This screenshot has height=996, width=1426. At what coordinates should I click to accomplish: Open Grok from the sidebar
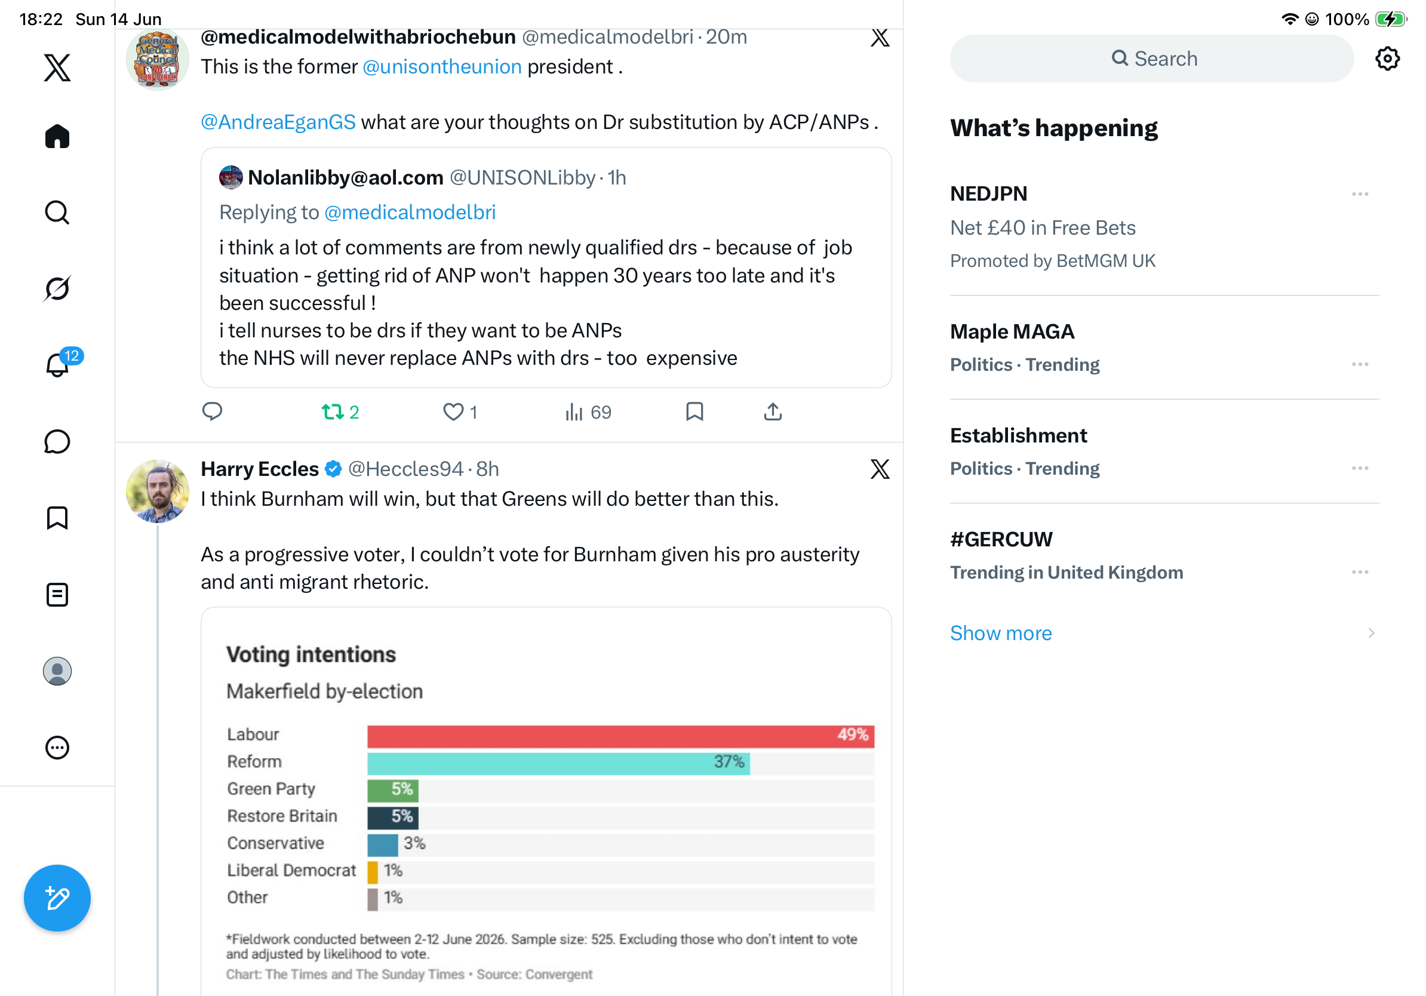pos(57,288)
